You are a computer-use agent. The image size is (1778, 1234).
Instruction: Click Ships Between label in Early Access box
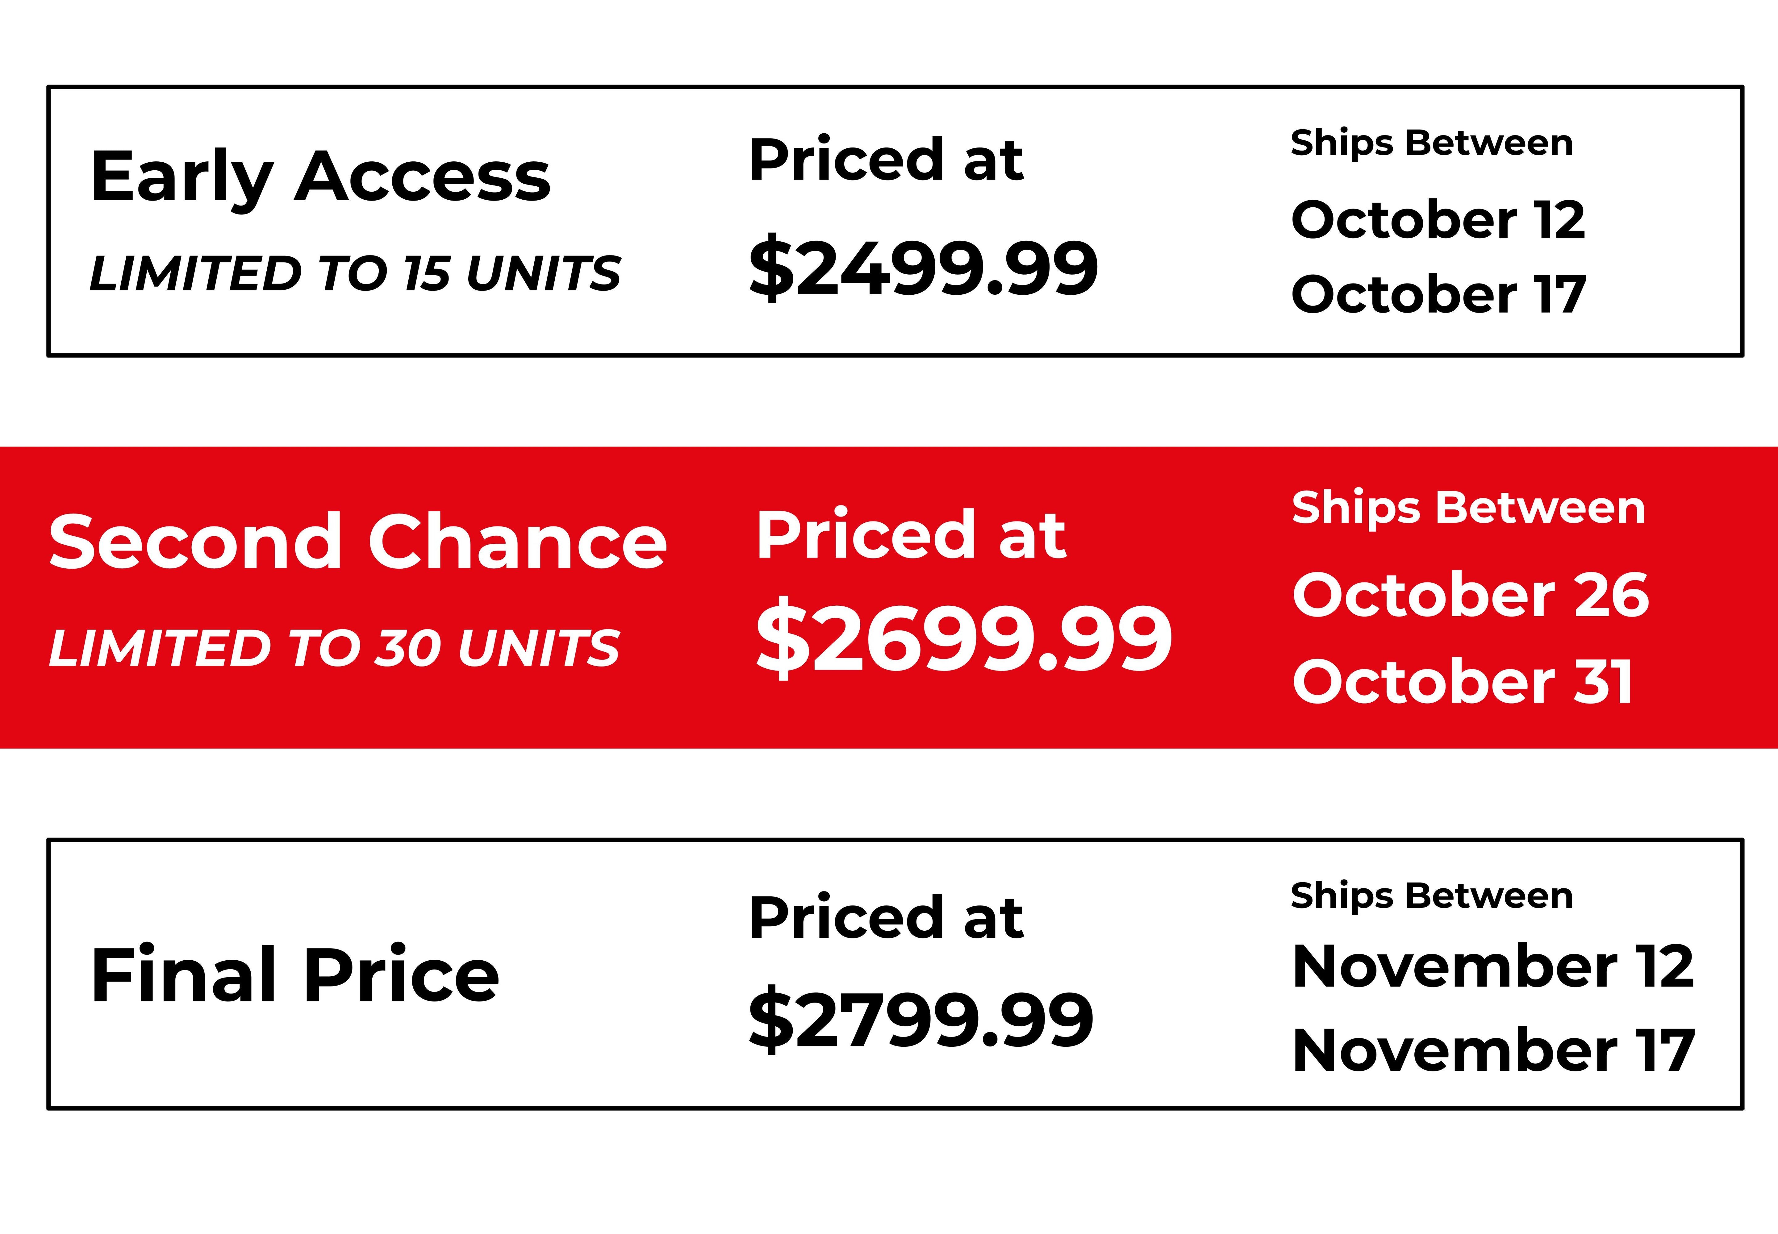(x=1432, y=144)
